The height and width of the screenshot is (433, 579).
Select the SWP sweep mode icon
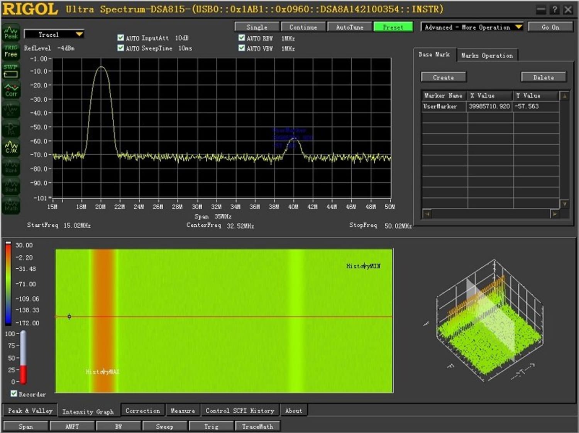point(10,70)
